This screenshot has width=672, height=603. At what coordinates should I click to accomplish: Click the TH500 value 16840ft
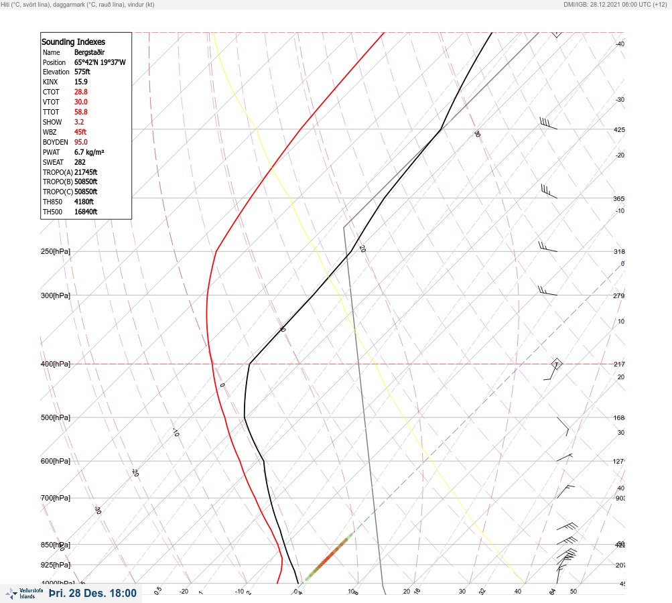click(x=86, y=212)
